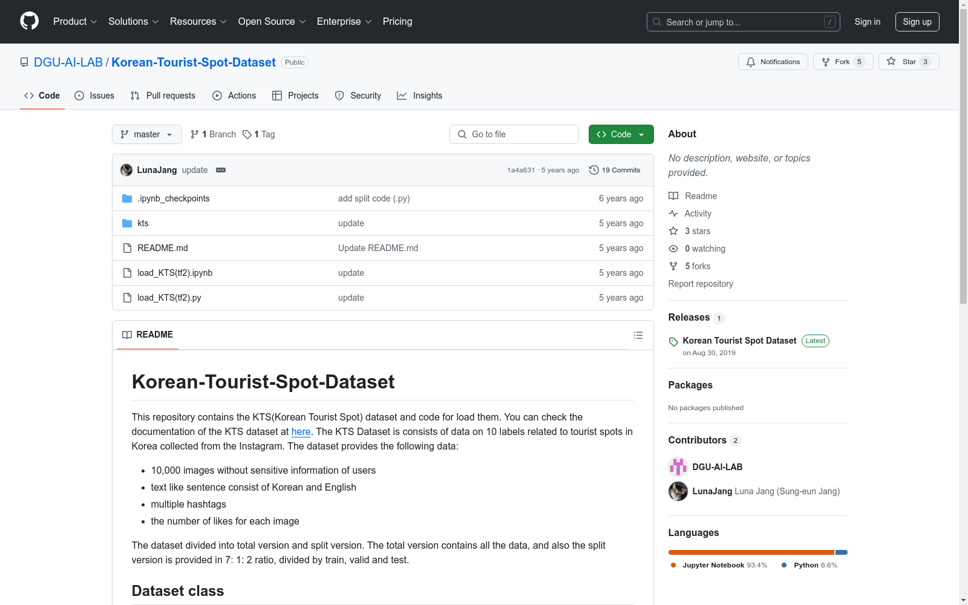Click the Notifications button
Image resolution: width=968 pixels, height=605 pixels.
[773, 62]
